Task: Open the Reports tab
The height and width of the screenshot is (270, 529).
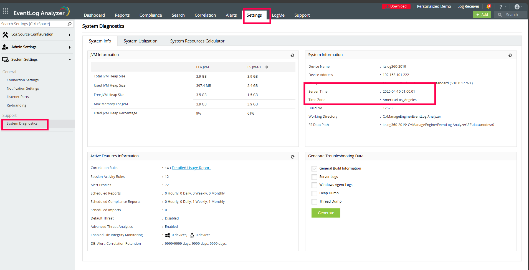Action: [122, 15]
